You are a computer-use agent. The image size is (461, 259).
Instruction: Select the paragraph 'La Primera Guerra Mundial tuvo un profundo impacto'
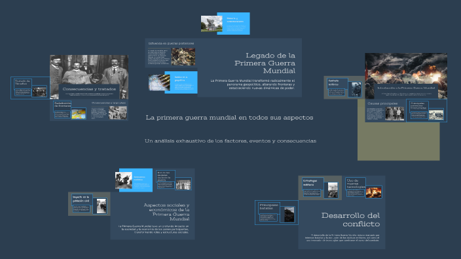(x=154, y=230)
